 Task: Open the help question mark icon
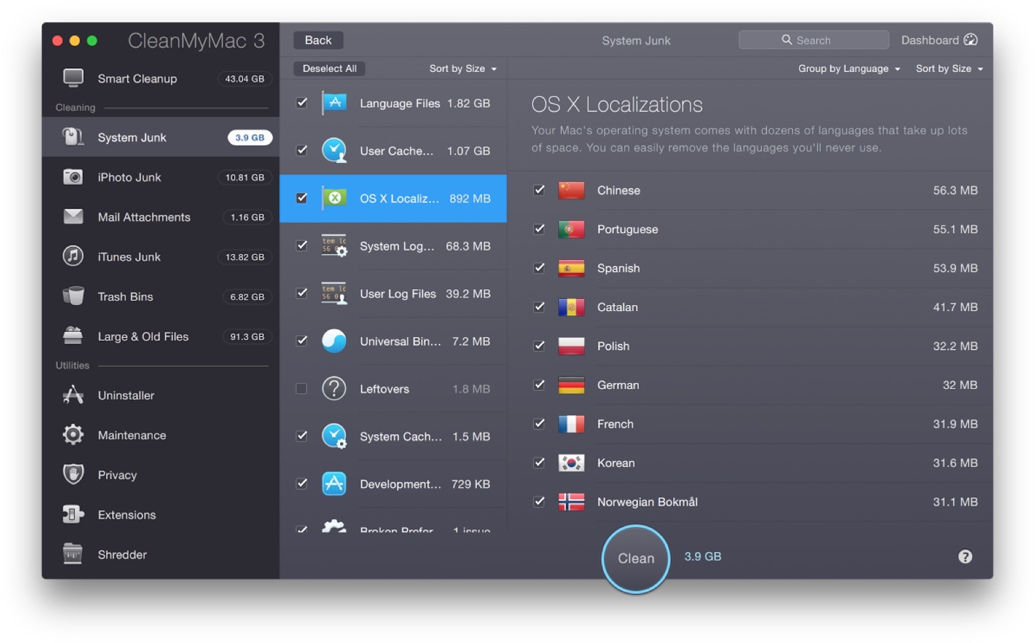(x=965, y=557)
